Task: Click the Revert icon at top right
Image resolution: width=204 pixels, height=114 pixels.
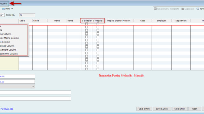Action: (x=198, y=9)
